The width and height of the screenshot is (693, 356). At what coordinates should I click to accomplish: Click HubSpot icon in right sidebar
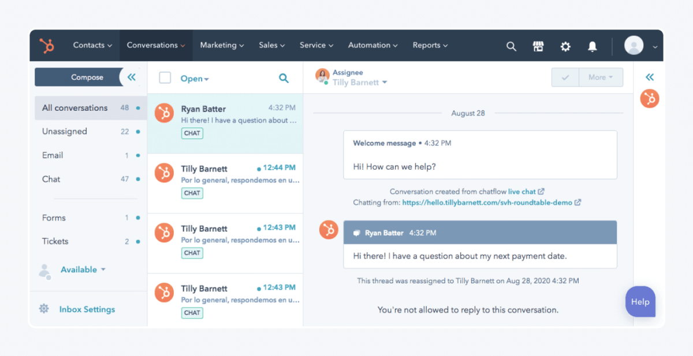(650, 99)
